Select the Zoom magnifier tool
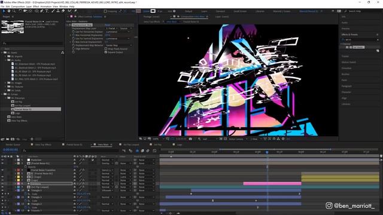This screenshot has height=215, width=383. coord(14,11)
